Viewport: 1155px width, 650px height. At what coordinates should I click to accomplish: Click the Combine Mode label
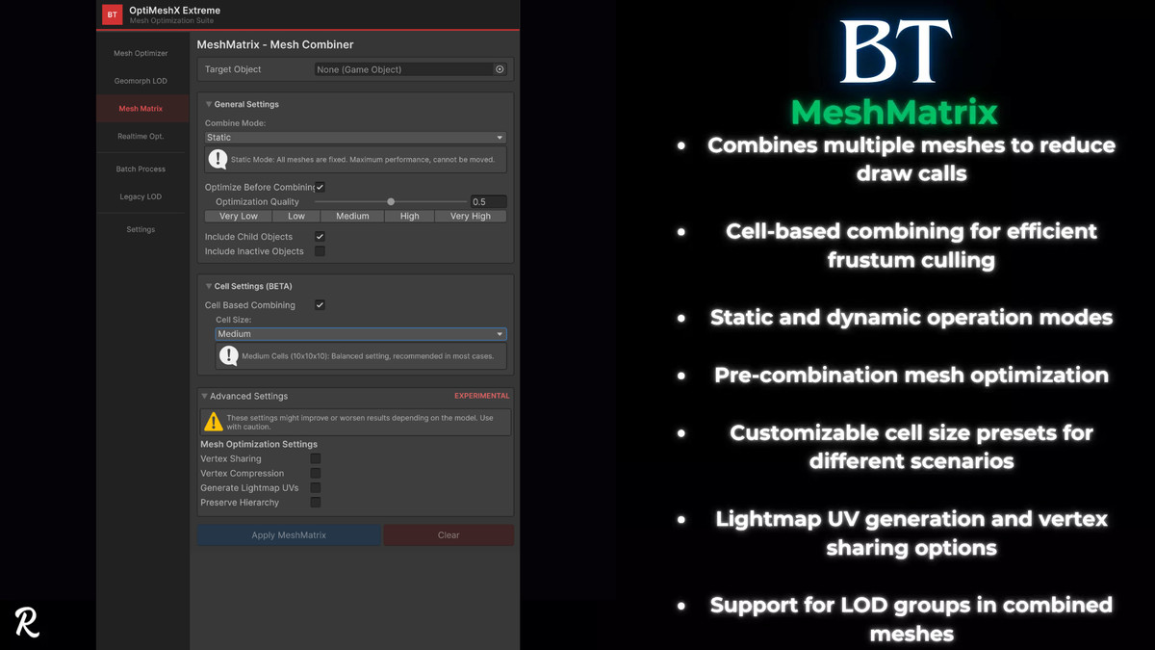pyautogui.click(x=235, y=123)
